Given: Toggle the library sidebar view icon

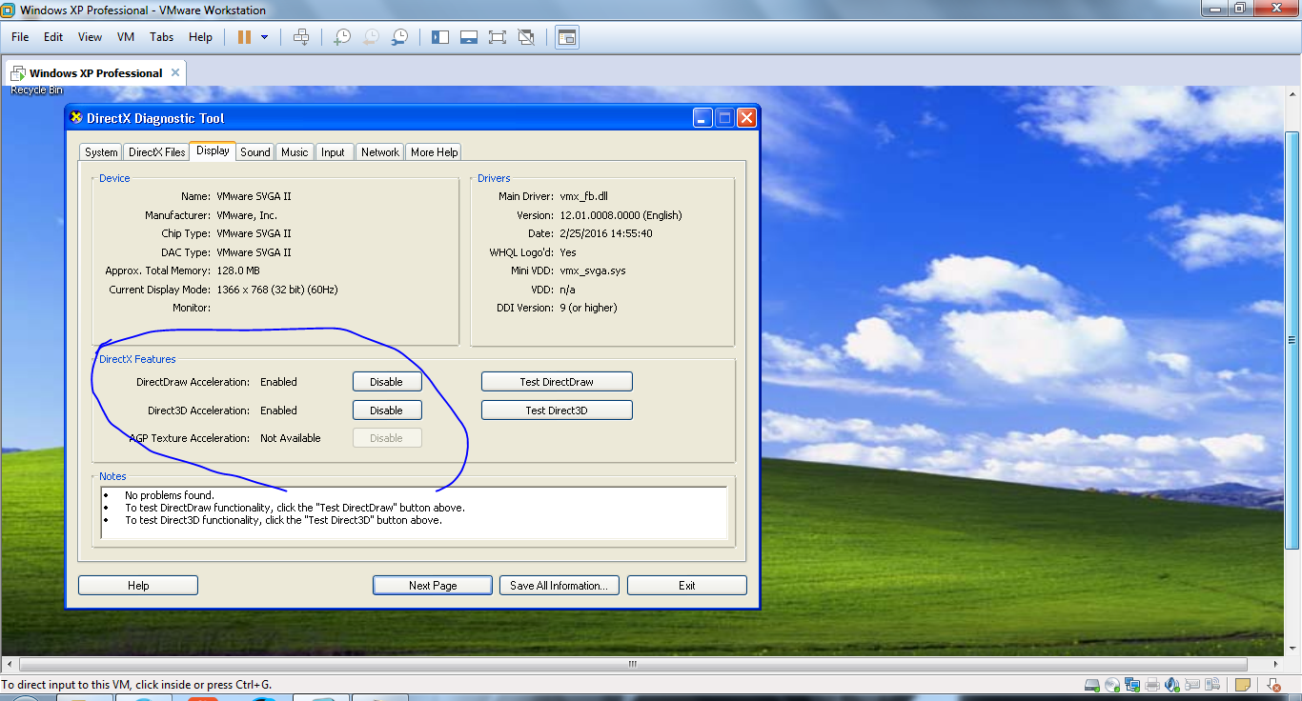Looking at the screenshot, I should pos(439,37).
